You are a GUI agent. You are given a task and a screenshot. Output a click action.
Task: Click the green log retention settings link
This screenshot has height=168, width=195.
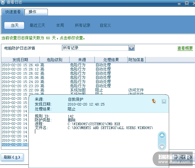(x=43, y=38)
